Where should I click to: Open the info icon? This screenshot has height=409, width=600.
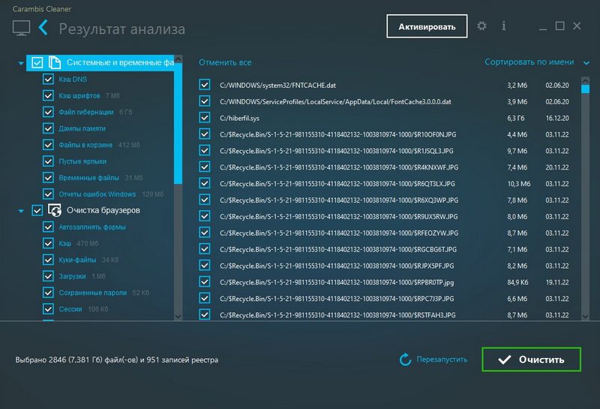point(503,26)
